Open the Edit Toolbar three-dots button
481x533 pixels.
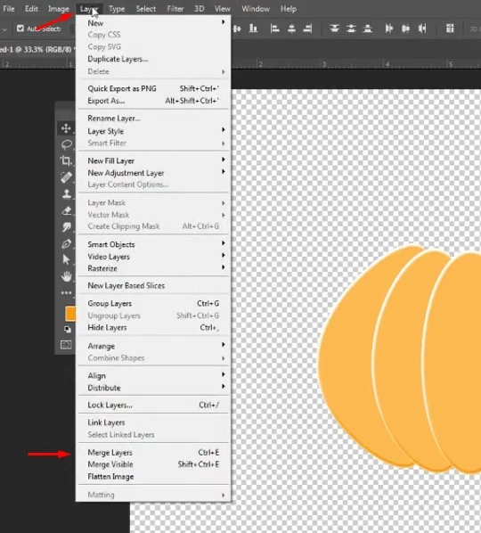pos(66,292)
